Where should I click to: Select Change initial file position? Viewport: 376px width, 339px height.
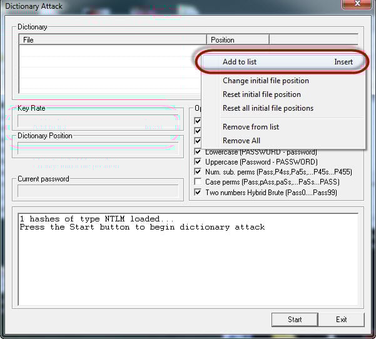(265, 81)
